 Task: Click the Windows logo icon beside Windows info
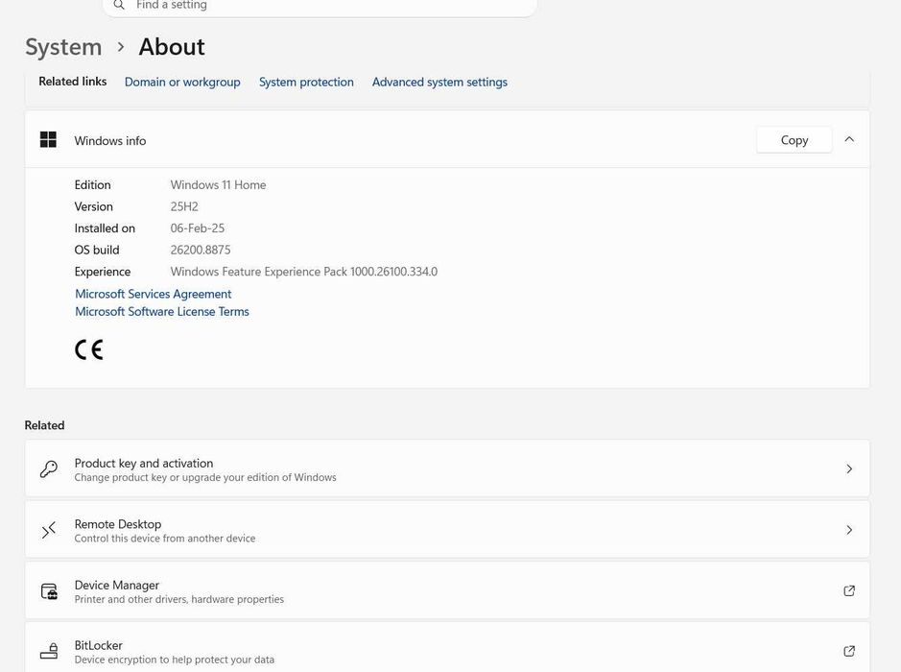pos(48,140)
